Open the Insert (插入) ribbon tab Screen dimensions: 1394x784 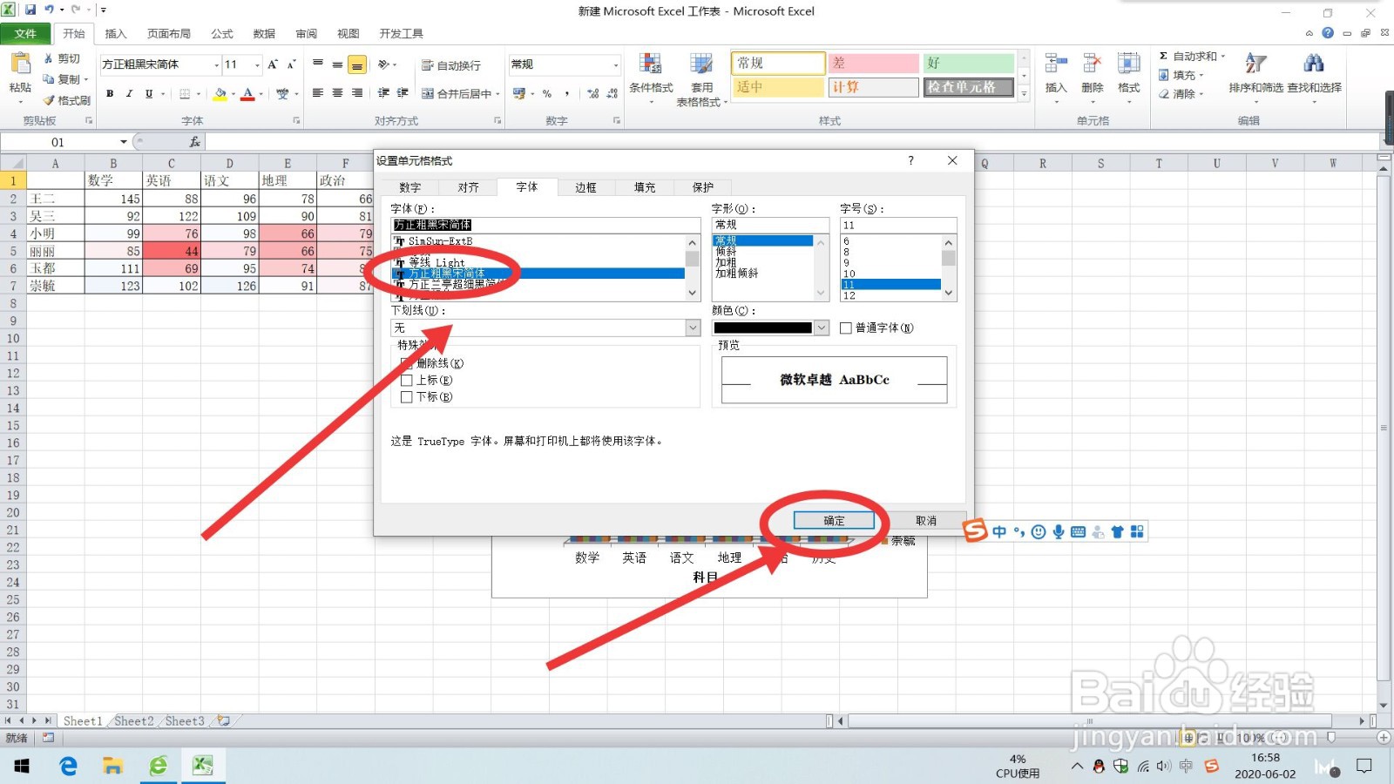(x=116, y=33)
